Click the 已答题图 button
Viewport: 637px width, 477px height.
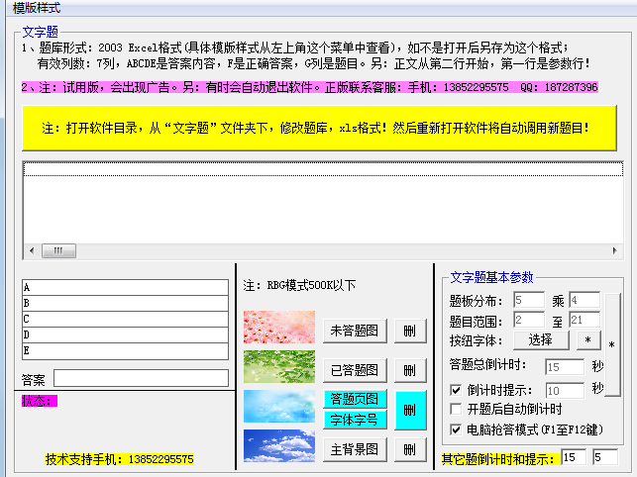pyautogui.click(x=355, y=370)
